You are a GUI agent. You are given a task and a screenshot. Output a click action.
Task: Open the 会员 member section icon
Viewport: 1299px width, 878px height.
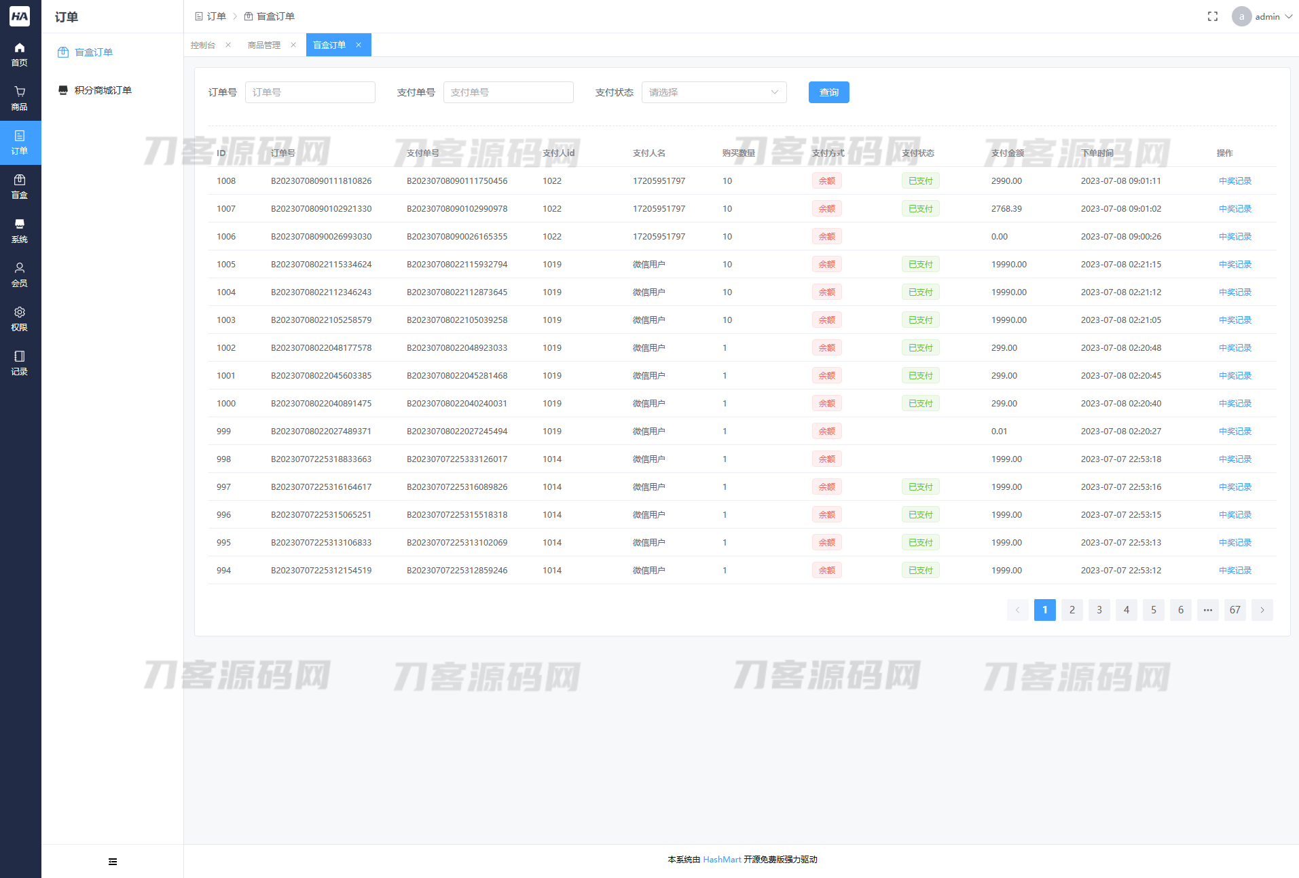pos(20,275)
